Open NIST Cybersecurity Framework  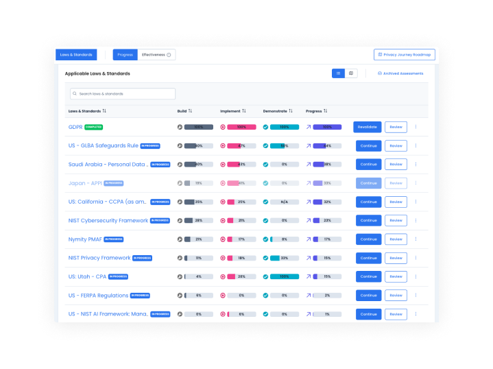click(x=108, y=221)
